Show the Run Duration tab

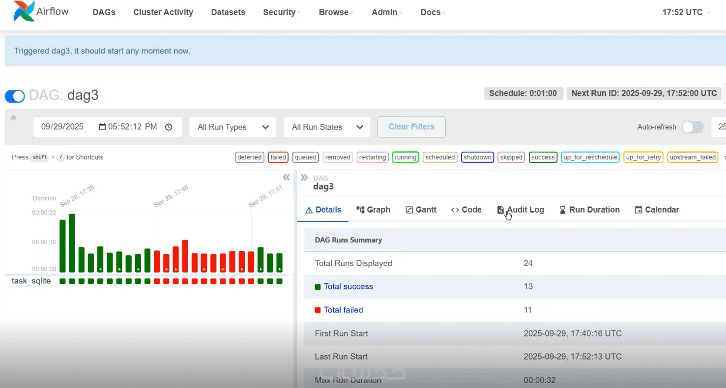(589, 210)
